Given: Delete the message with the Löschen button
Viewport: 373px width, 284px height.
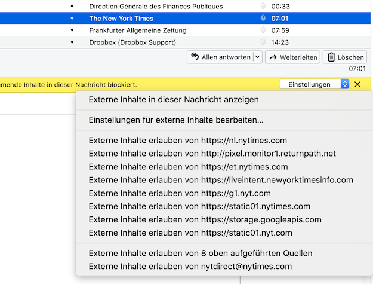Looking at the screenshot, I should 345,57.
